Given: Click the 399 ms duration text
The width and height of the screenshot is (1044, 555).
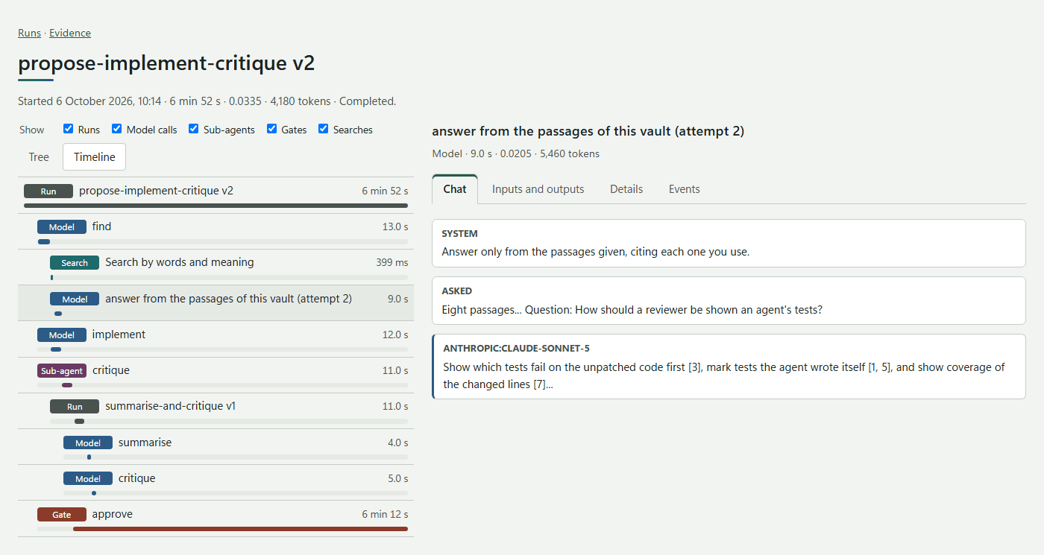Looking at the screenshot, I should point(392,262).
